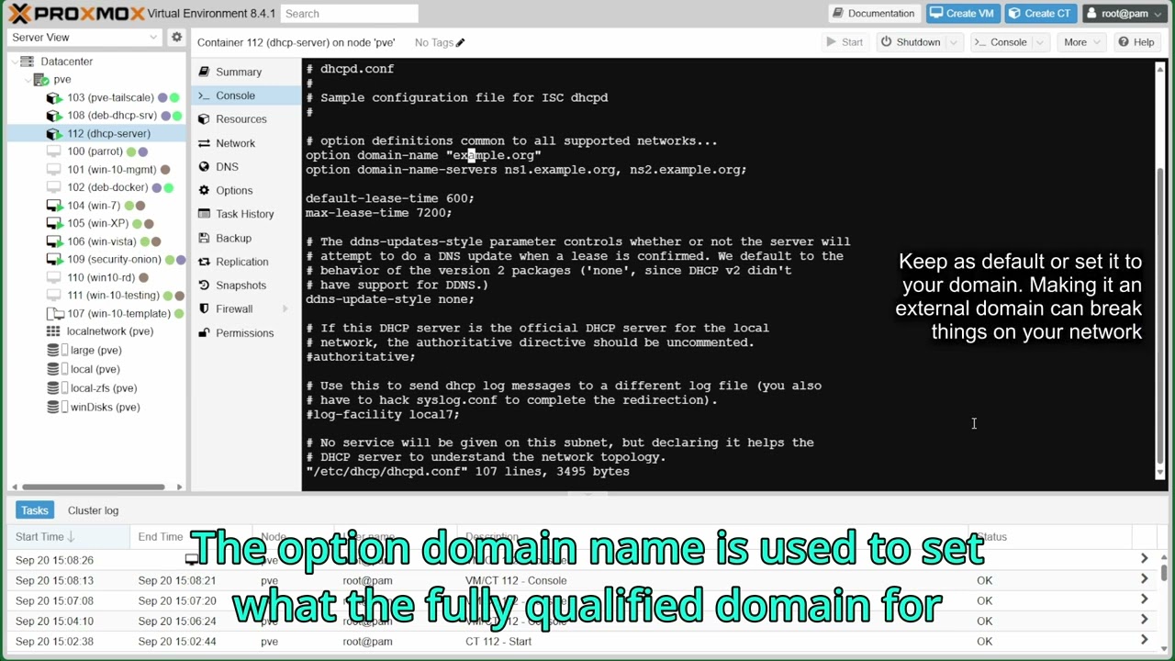Expand the Console dropdown arrow

click(1041, 42)
